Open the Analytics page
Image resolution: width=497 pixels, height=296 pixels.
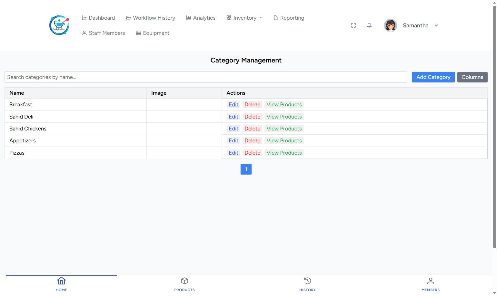(201, 18)
